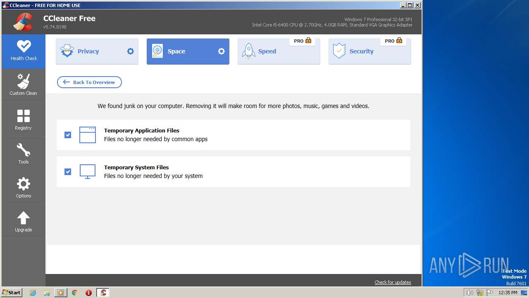Select the Temporary System Files title
The width and height of the screenshot is (529, 298).
coord(136,167)
